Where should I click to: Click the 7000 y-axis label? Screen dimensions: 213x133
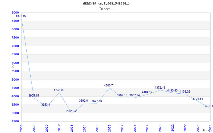coord(15,46)
